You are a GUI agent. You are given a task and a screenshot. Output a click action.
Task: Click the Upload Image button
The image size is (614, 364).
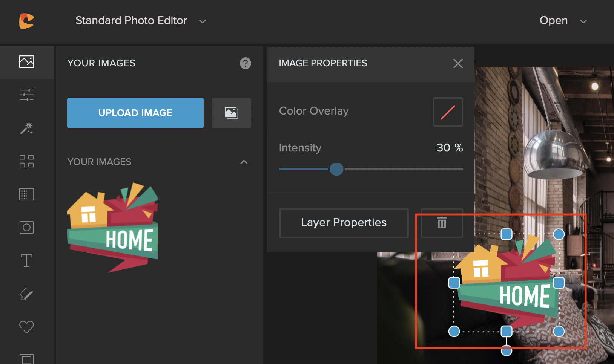(135, 113)
